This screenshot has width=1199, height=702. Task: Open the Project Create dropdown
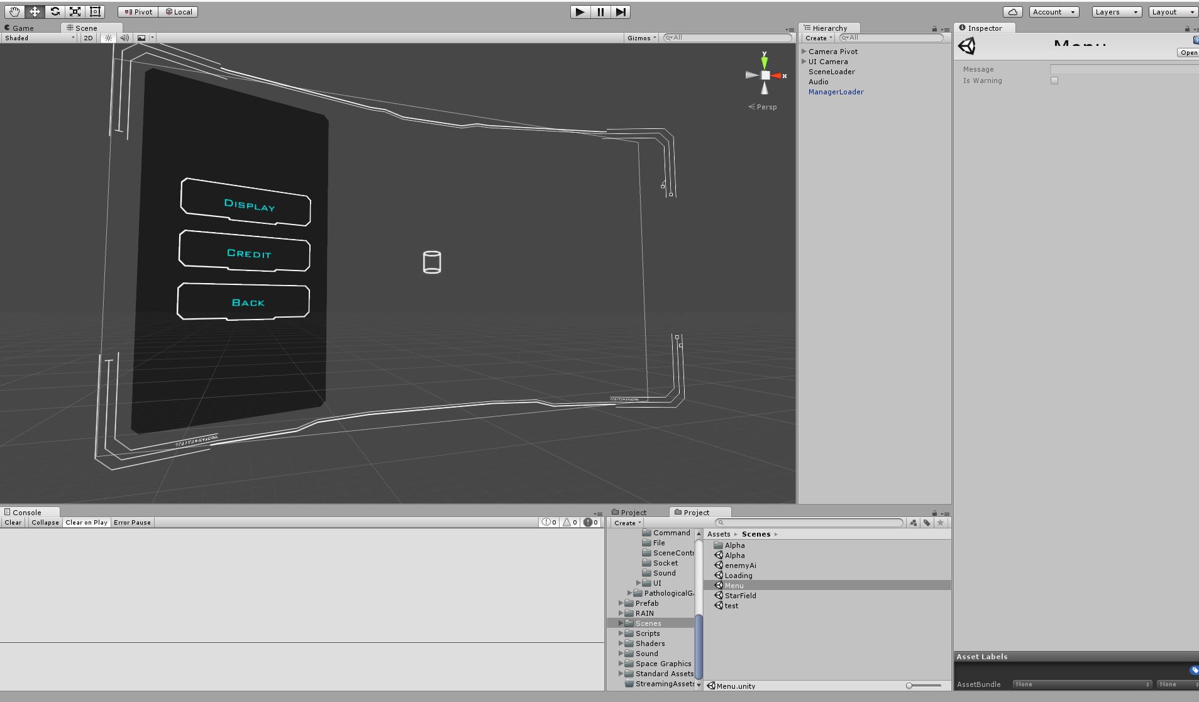(x=627, y=523)
